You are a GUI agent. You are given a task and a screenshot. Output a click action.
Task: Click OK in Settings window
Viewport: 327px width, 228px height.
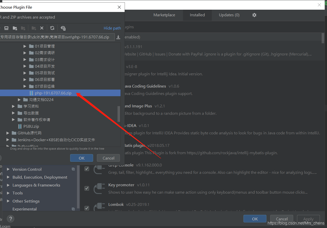coord(255,219)
